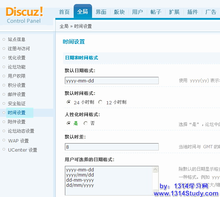Go to the 用户 tab
Viewport: 220px width, 197px height.
click(x=137, y=12)
